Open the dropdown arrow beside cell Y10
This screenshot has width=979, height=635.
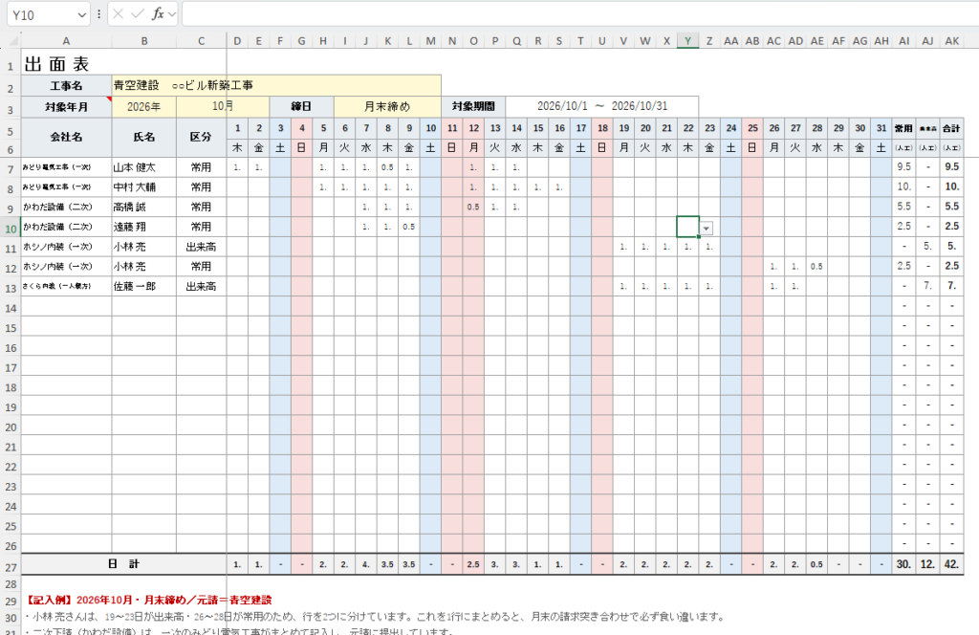[707, 229]
